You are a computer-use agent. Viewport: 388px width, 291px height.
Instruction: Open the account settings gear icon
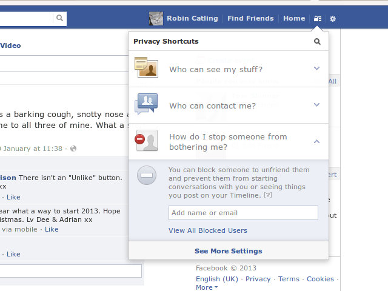(333, 19)
